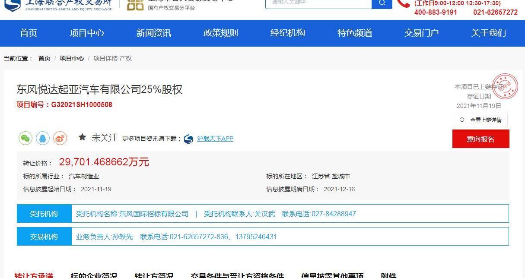
Task: Switch to the 转让方简况 tab
Action: click(x=154, y=275)
